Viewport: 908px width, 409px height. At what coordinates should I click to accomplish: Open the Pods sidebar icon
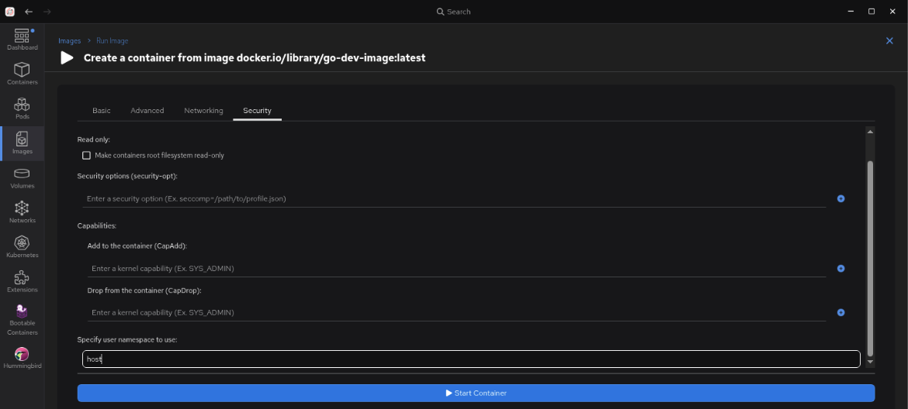click(22, 109)
